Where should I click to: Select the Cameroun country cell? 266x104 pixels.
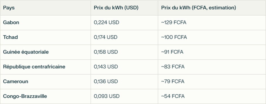point(15,81)
